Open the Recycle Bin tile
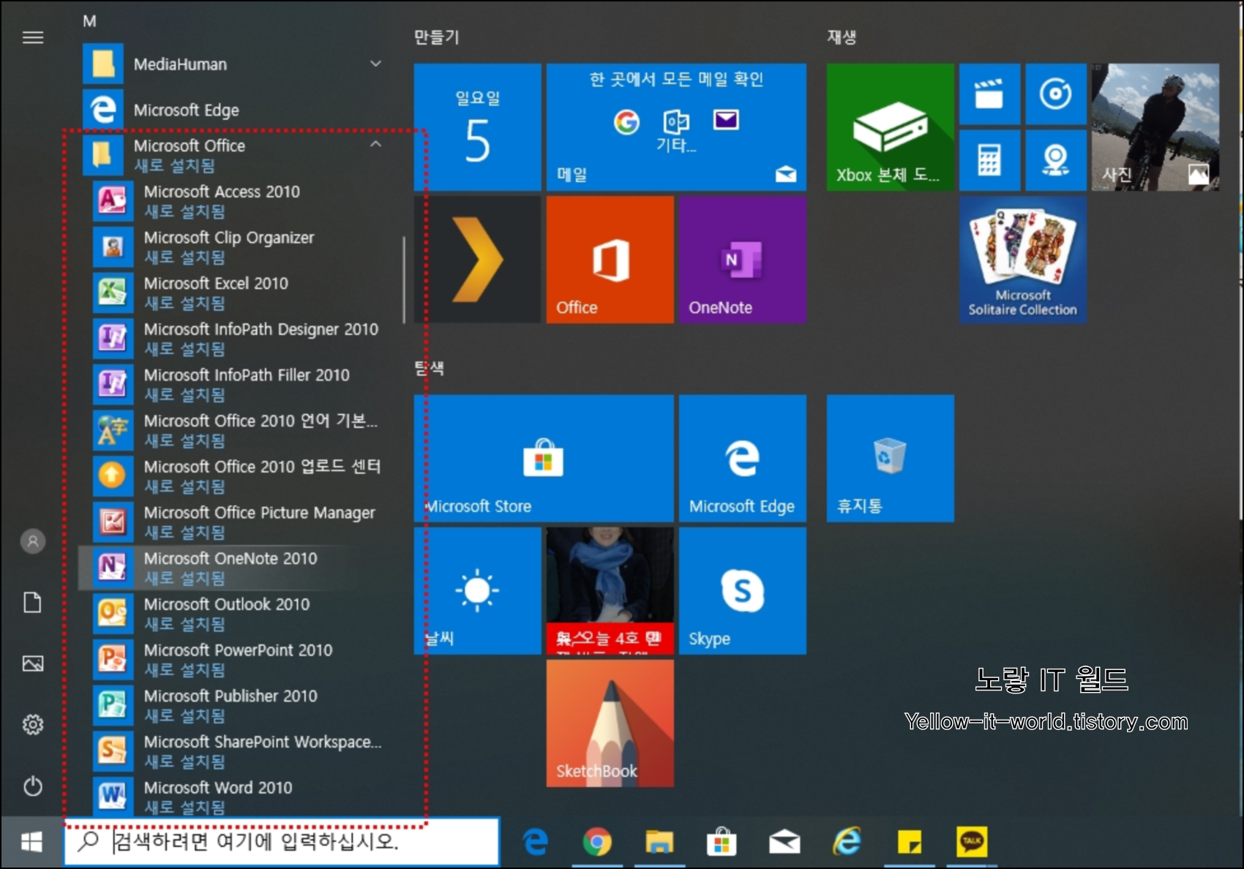This screenshot has width=1244, height=869. point(890,459)
